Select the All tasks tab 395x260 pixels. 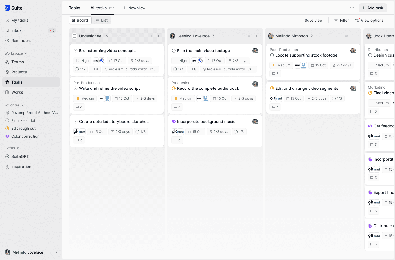[98, 8]
